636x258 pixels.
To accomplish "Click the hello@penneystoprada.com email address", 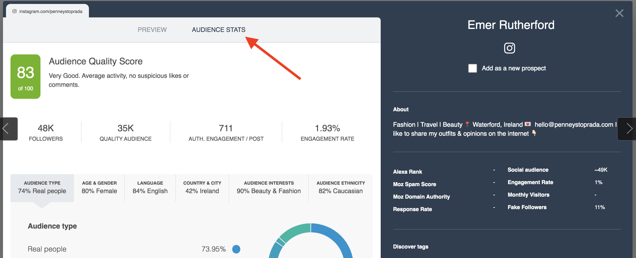I will 574,125.
